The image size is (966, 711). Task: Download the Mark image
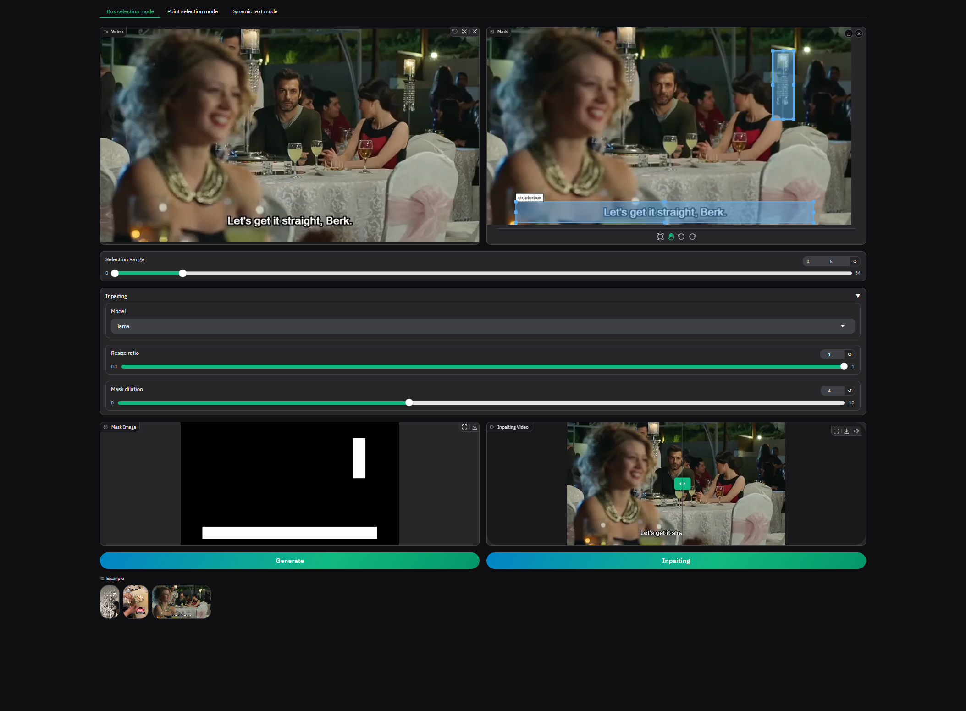pyautogui.click(x=849, y=33)
